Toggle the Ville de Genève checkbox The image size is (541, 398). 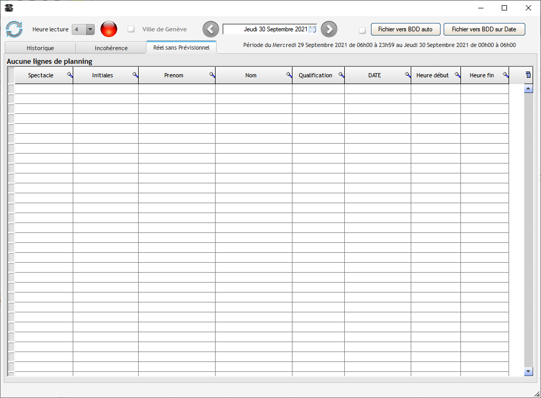click(x=131, y=29)
